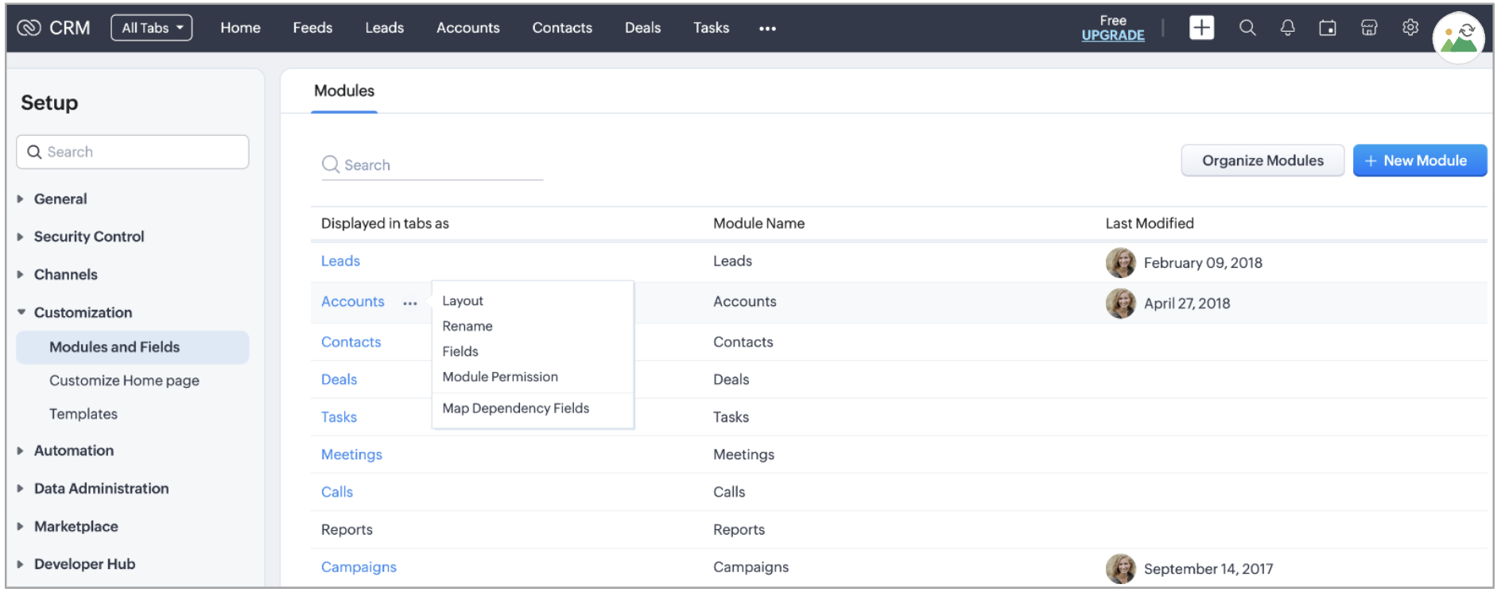1501x596 pixels.
Task: Click the Setup search field
Action: click(133, 152)
